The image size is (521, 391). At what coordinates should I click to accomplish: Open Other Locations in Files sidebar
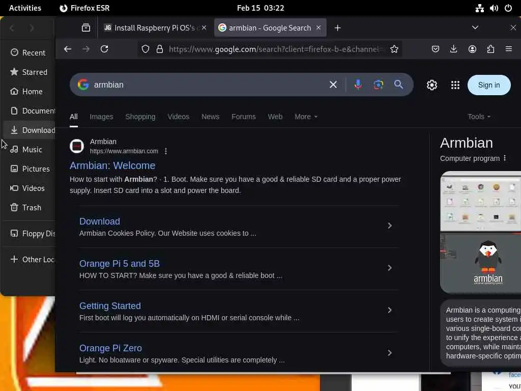click(28, 259)
